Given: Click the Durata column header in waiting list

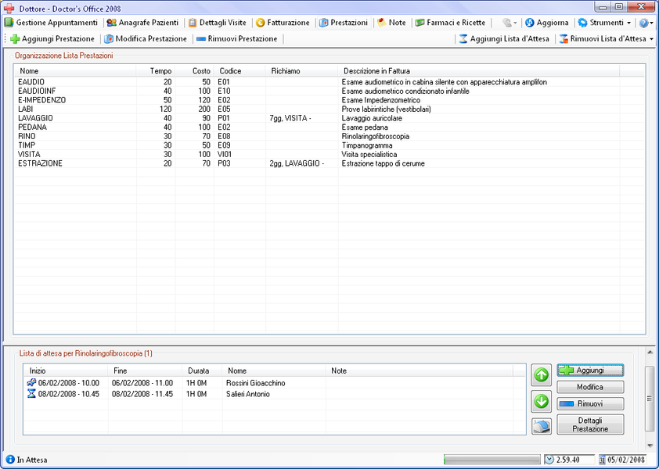Looking at the screenshot, I should (x=203, y=371).
